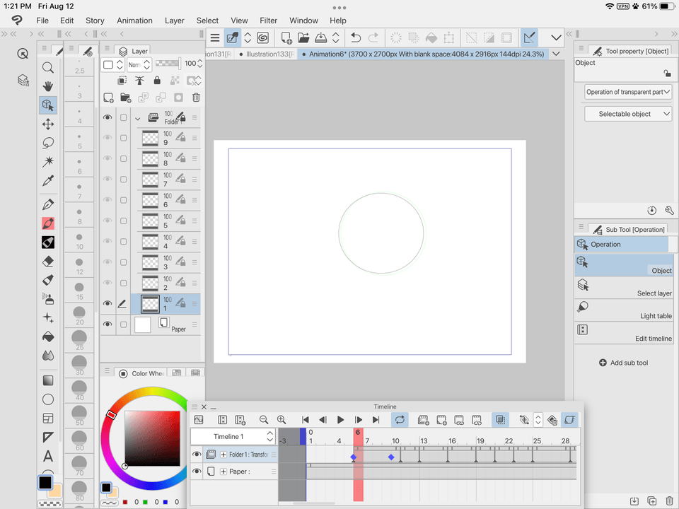Toggle visibility of Paper layer

tap(108, 324)
